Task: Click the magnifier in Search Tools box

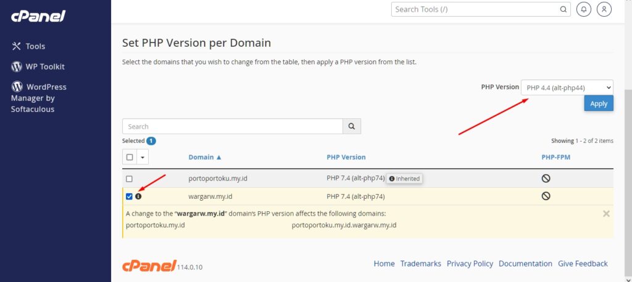Action: point(563,9)
